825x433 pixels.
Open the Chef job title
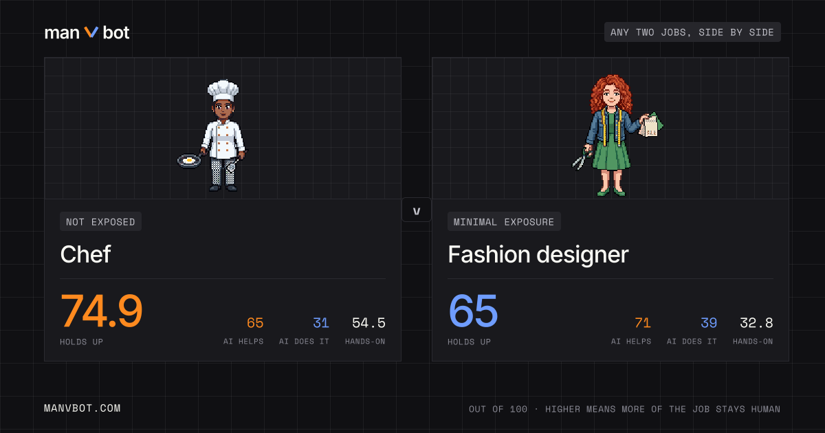point(85,254)
